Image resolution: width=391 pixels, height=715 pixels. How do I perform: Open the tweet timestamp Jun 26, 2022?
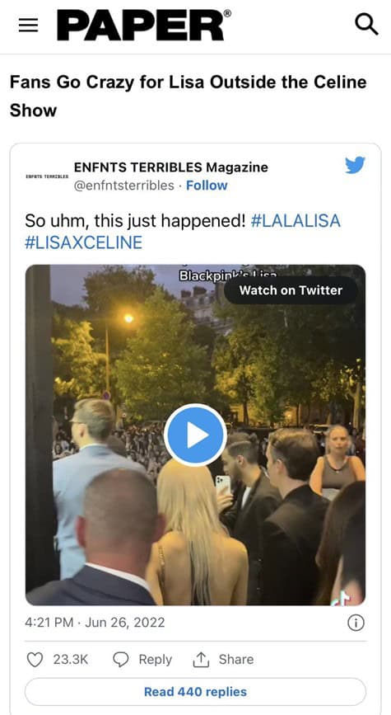tap(95, 623)
